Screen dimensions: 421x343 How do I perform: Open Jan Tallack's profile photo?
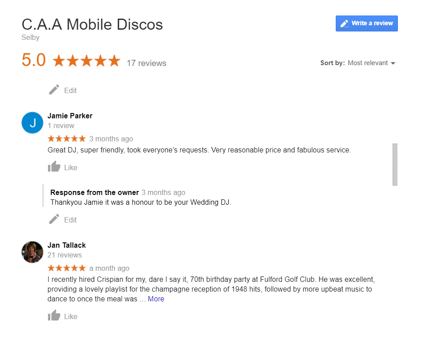[32, 252]
